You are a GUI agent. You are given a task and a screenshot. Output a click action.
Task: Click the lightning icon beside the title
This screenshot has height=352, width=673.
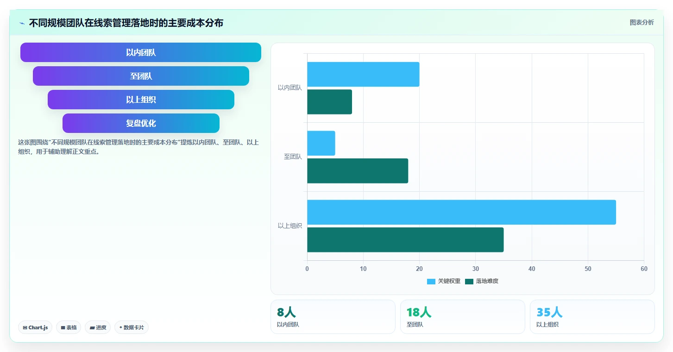pyautogui.click(x=22, y=23)
